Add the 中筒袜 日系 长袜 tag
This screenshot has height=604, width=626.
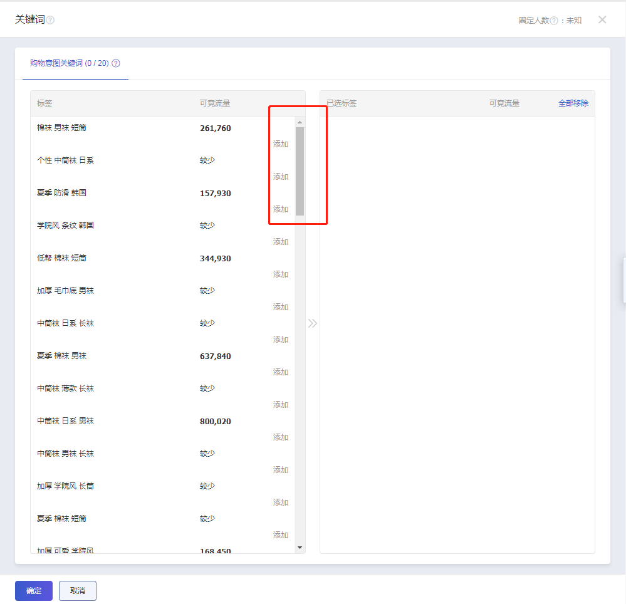pos(280,340)
